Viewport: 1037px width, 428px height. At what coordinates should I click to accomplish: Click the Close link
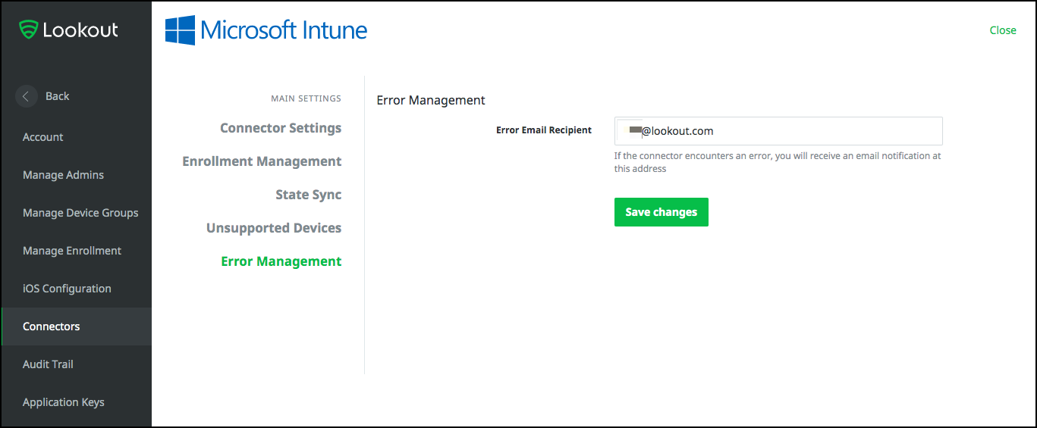click(1003, 30)
